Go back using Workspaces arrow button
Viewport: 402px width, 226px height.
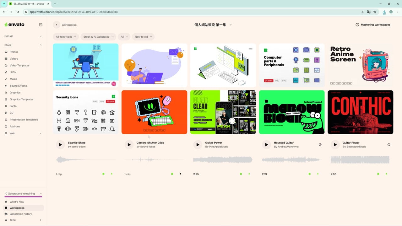pos(57,25)
